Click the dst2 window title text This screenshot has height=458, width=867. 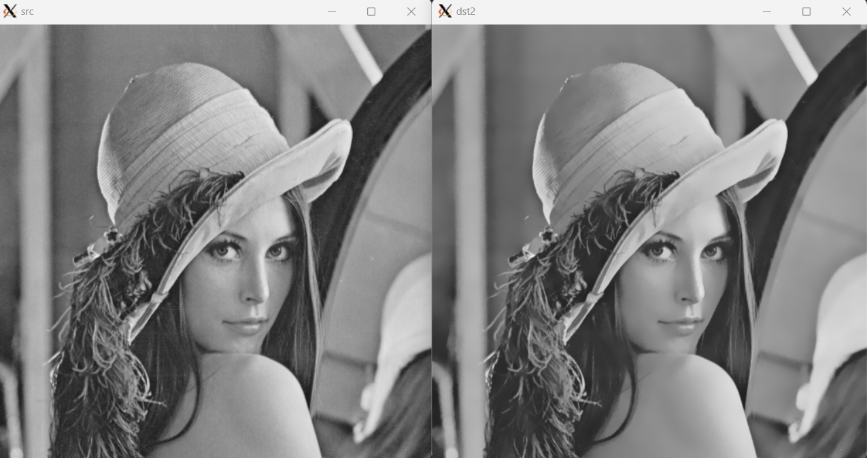pyautogui.click(x=466, y=12)
